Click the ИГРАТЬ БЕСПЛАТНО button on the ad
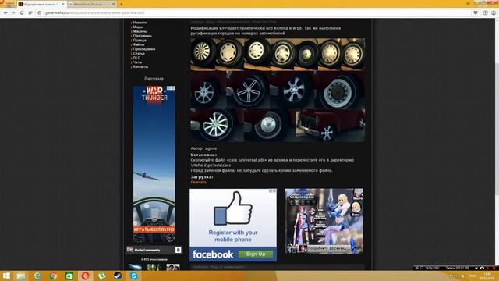 coord(154,229)
